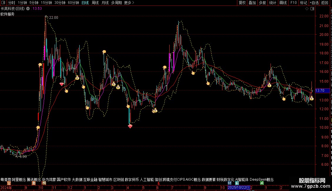Image resolution: width=332 pixels, height=191 pixels.
Task: Click the 数字货币 concept tag
Action: [132, 180]
